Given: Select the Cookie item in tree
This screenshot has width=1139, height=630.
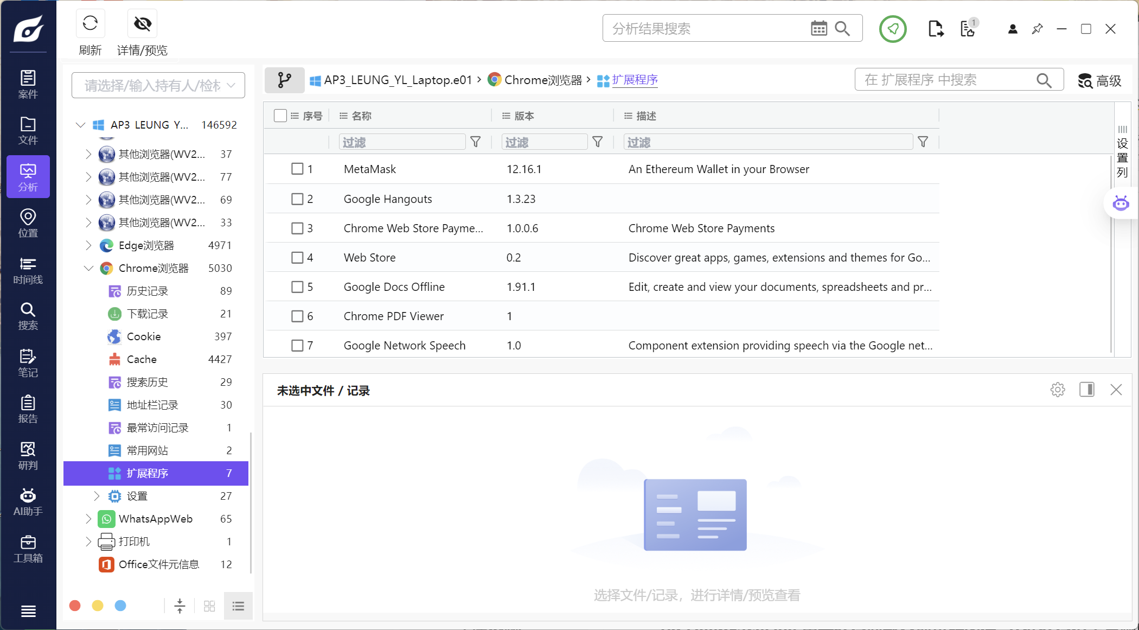Looking at the screenshot, I should coord(144,336).
